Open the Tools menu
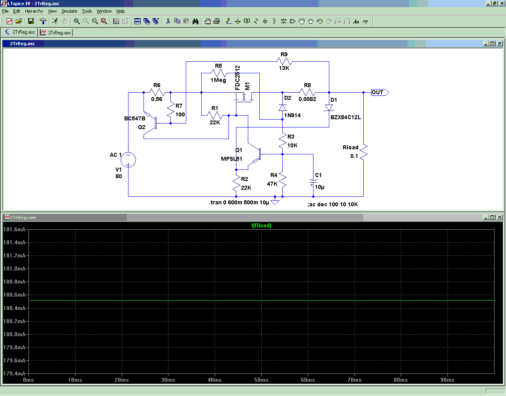Screen dimensions: 506x396 pyautogui.click(x=87, y=11)
